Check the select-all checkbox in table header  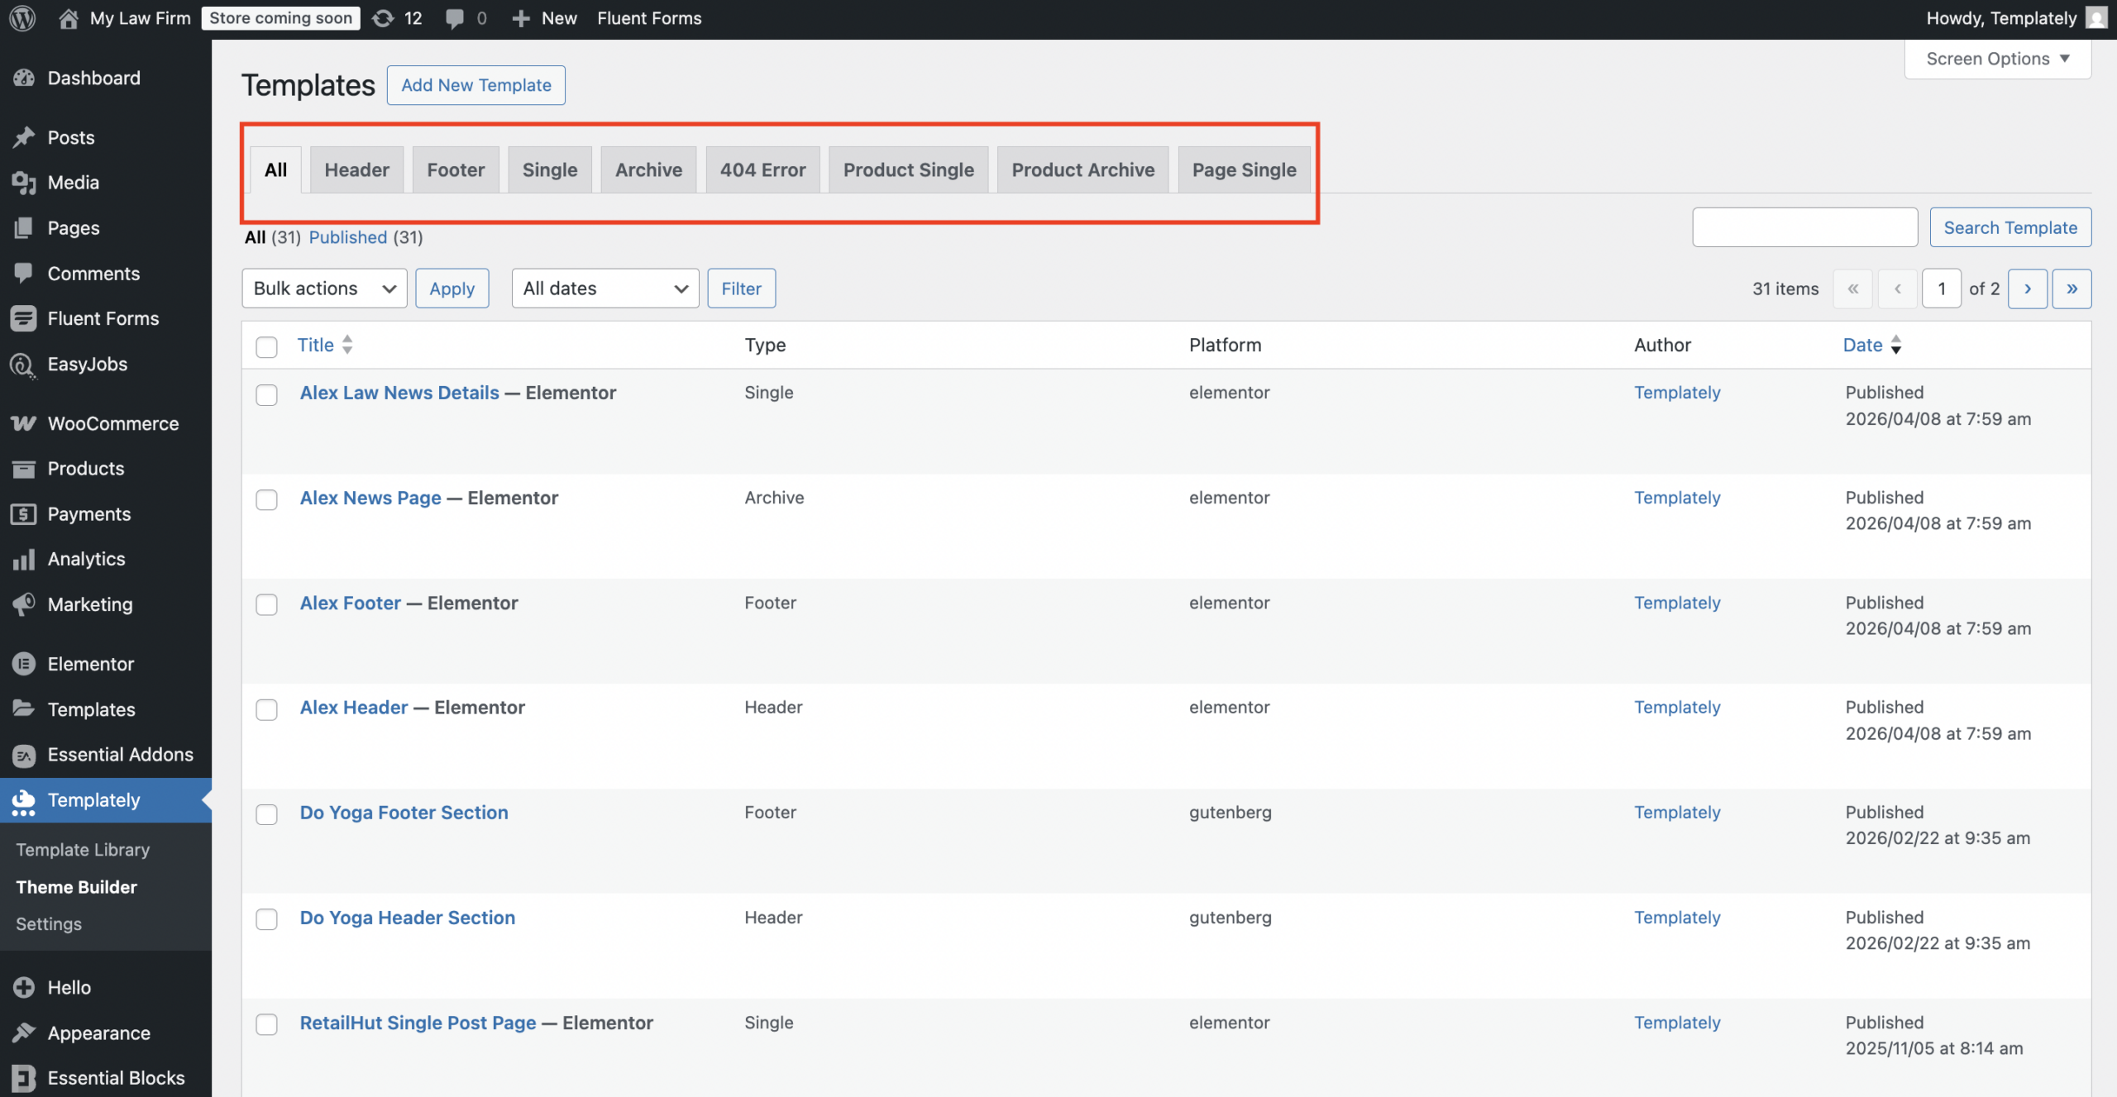[x=266, y=346]
